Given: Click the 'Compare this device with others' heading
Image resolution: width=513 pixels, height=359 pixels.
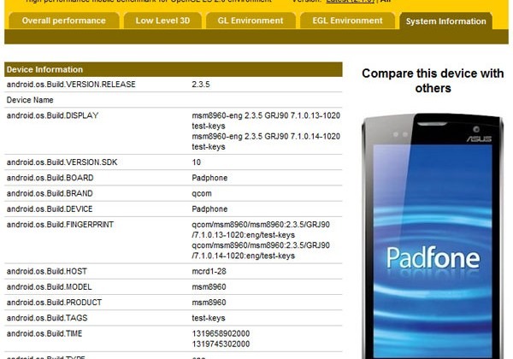Looking at the screenshot, I should 433,80.
